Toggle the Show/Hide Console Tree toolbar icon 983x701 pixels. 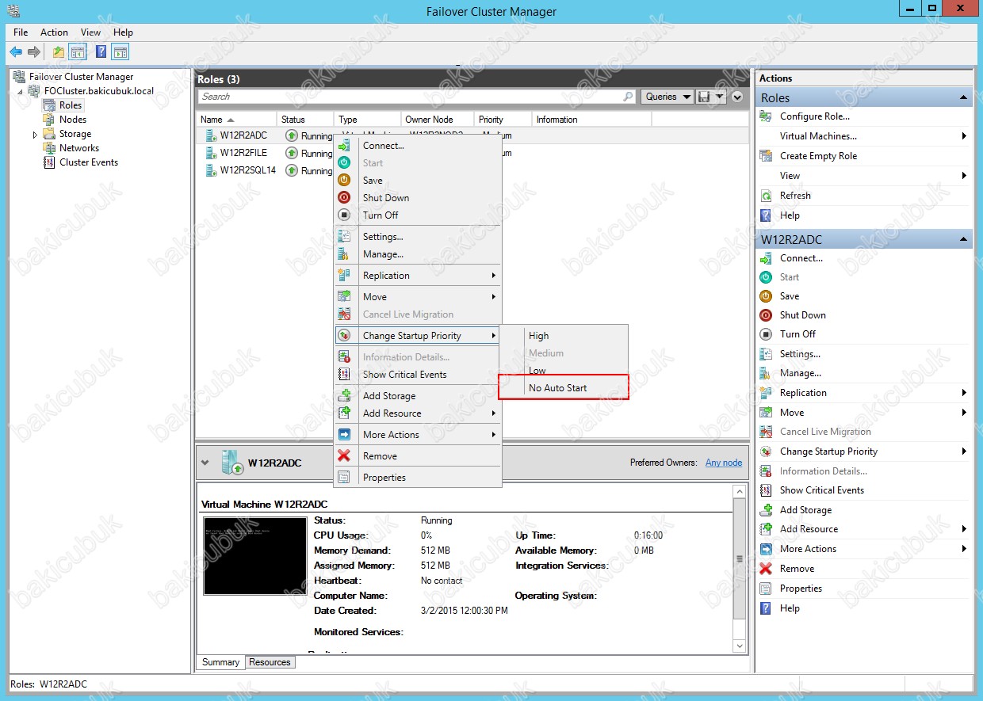click(78, 52)
